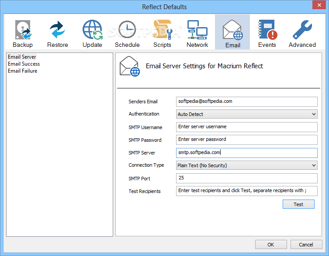This screenshot has height=256, width=329.
Task: Click the SMTP Password field
Action: pos(246,140)
